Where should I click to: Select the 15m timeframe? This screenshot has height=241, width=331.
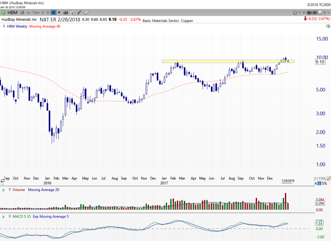pyautogui.click(x=36, y=13)
